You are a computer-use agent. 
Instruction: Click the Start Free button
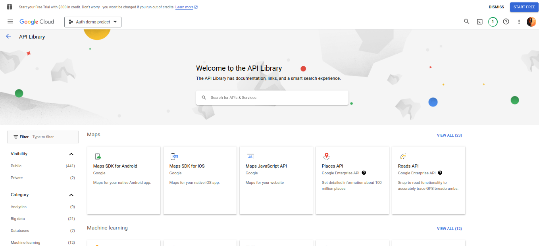(x=524, y=7)
